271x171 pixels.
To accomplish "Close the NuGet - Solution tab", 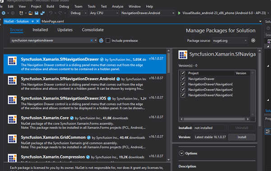I will point(37,22).
